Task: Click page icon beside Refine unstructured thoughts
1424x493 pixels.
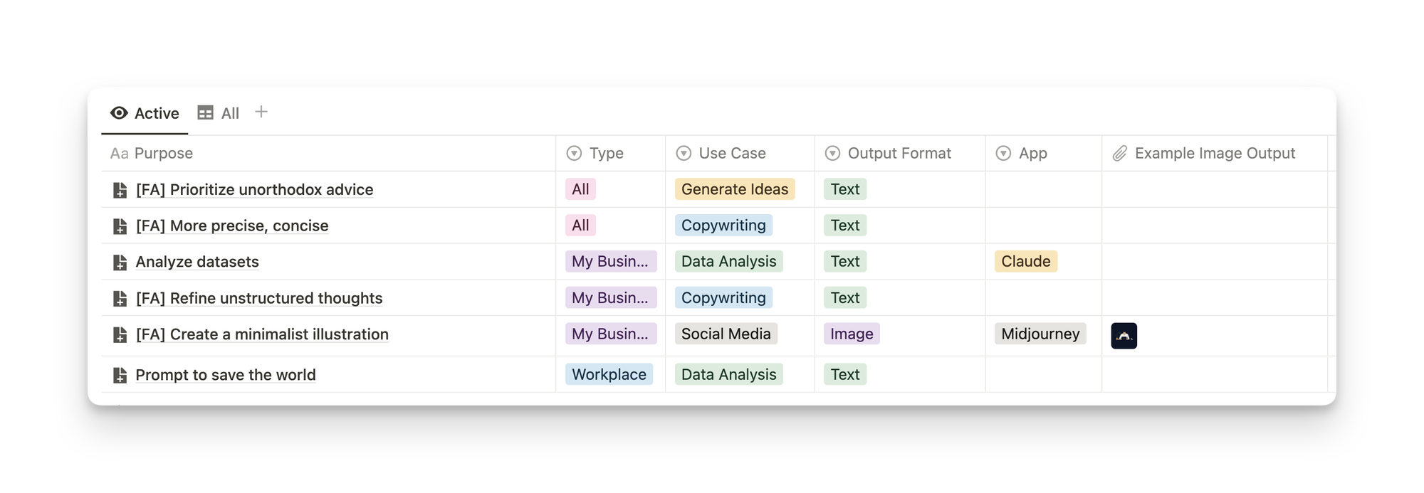Action: point(120,299)
